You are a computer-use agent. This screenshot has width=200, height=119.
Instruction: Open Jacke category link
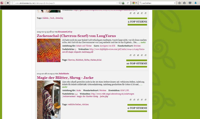coord(79,91)
